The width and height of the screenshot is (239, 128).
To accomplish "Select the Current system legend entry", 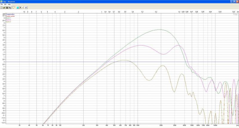I will (10, 16).
